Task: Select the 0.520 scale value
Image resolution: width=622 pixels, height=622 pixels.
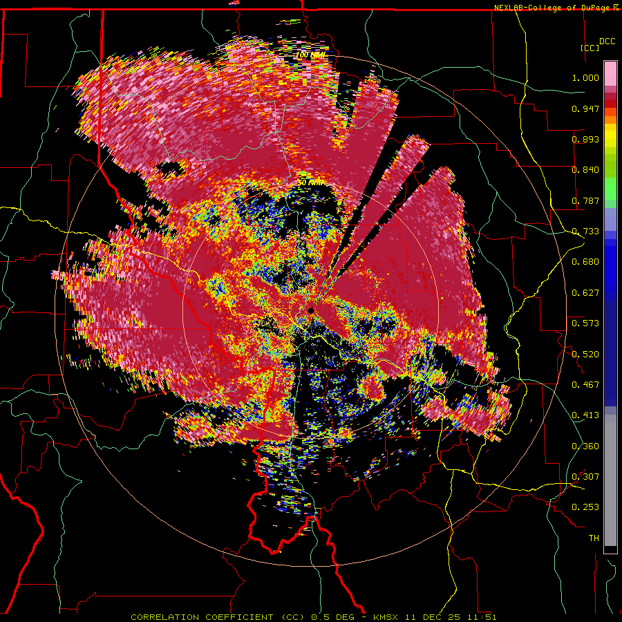Action: (585, 355)
